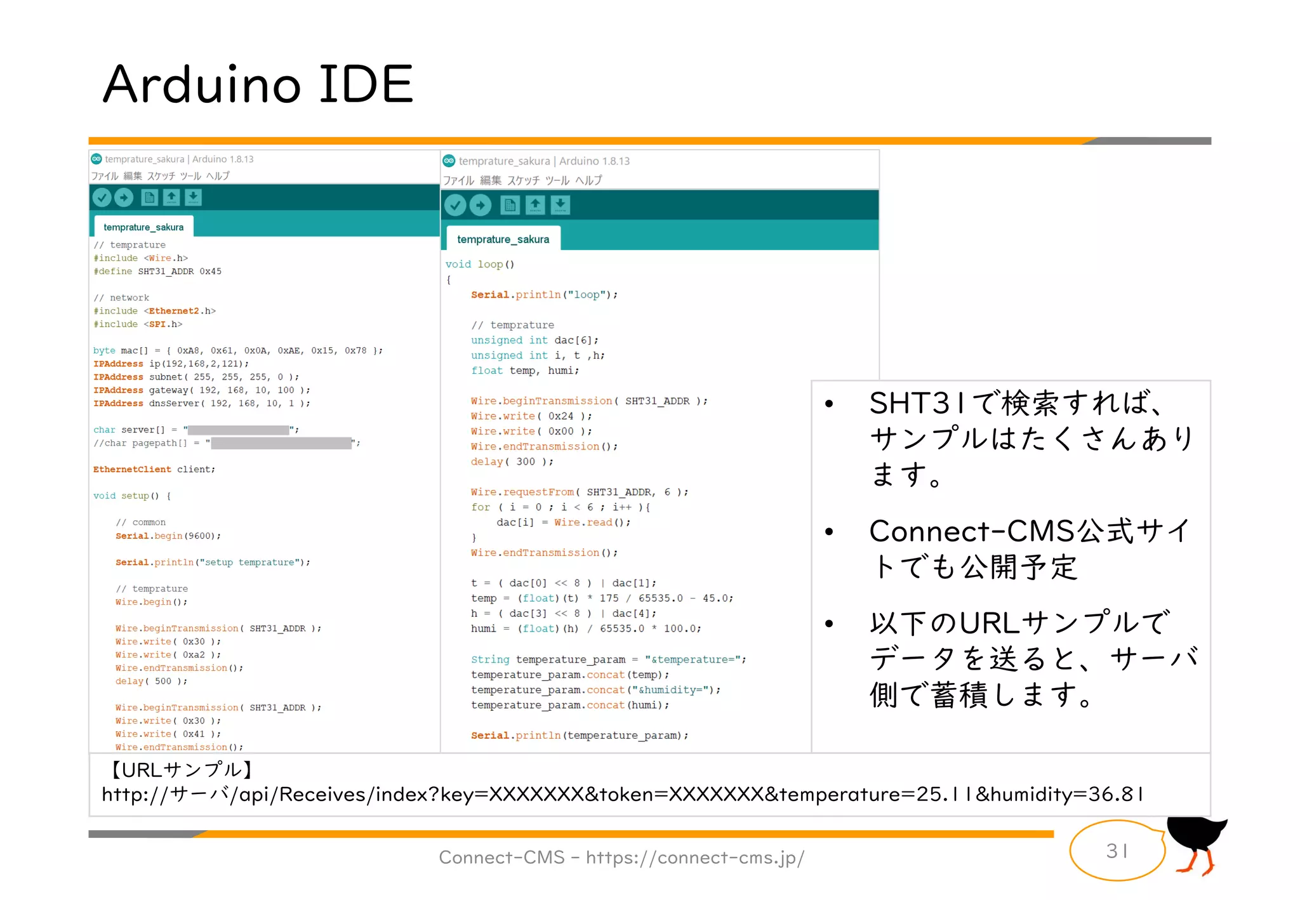Click 'void loop()' line in right editor
The image size is (1300, 900).
[480, 264]
